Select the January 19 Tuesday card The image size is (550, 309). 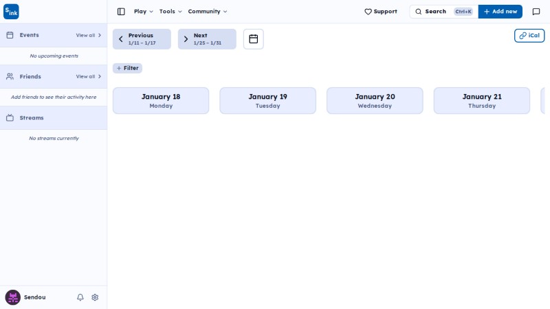268,100
